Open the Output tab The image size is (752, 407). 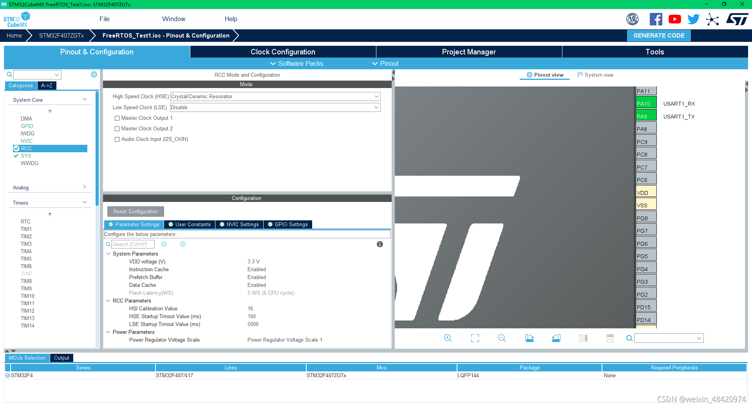(x=61, y=358)
